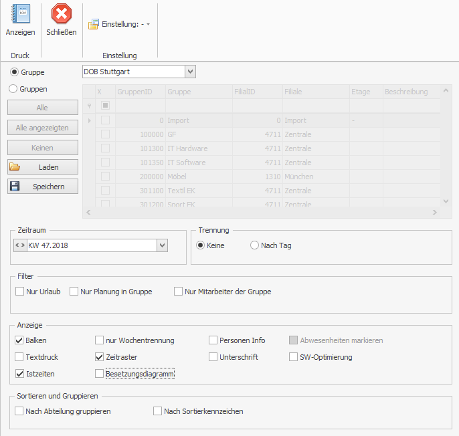The height and width of the screenshot is (436, 459).
Task: Expand the DOB Stuttgart group dropdown
Action: point(189,72)
